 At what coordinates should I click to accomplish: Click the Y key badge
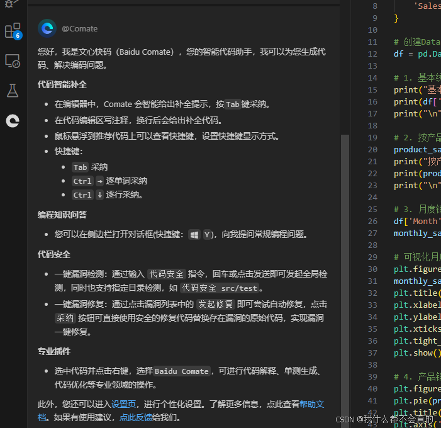coord(207,235)
